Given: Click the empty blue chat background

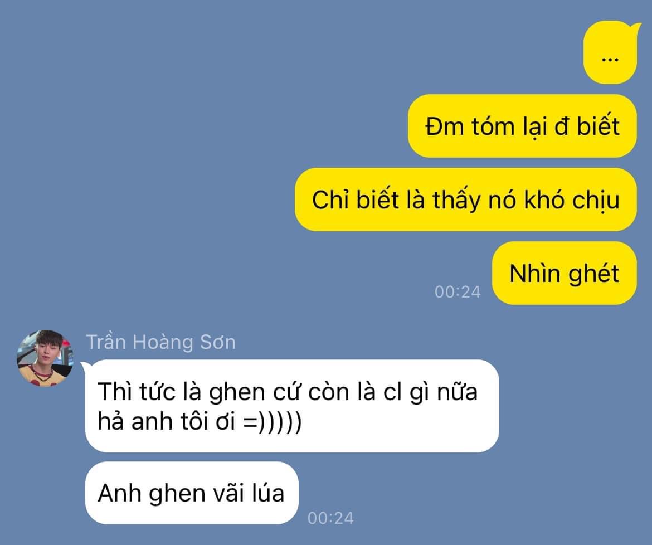Looking at the screenshot, I should [166, 166].
